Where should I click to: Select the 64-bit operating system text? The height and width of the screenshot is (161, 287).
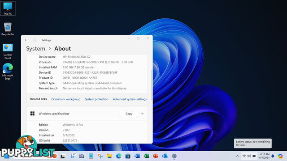(92, 83)
